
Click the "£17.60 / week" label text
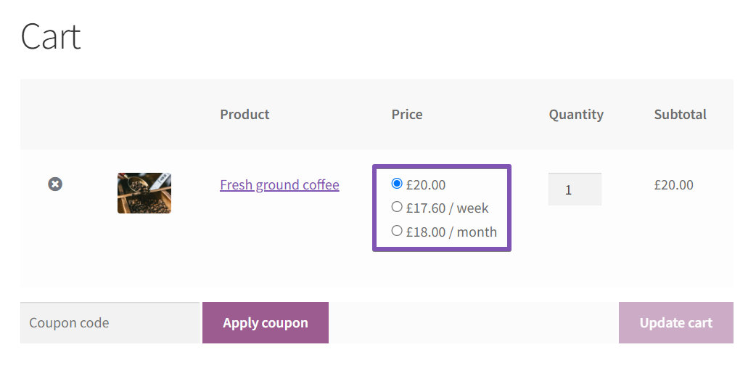pos(448,208)
